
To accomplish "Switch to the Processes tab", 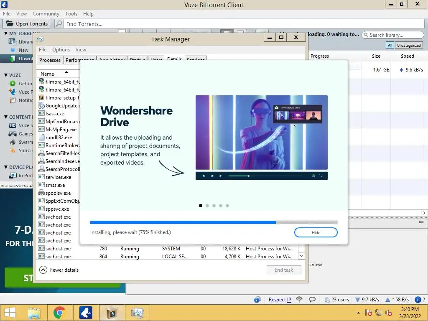I will click(50, 60).
